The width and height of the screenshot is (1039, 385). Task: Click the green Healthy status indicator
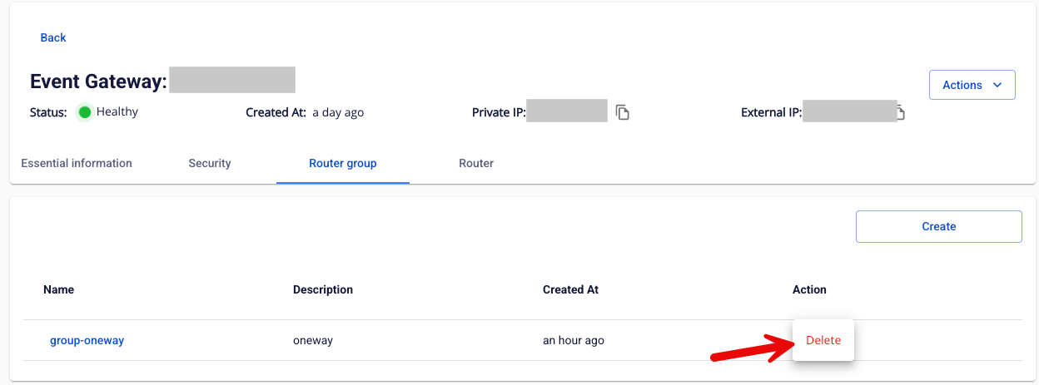[x=84, y=112]
